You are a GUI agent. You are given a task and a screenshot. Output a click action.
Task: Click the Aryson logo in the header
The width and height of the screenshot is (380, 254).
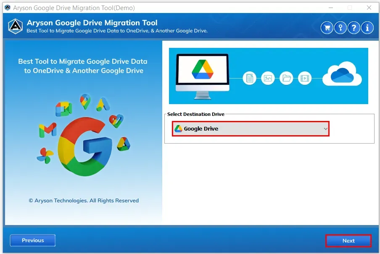16,26
